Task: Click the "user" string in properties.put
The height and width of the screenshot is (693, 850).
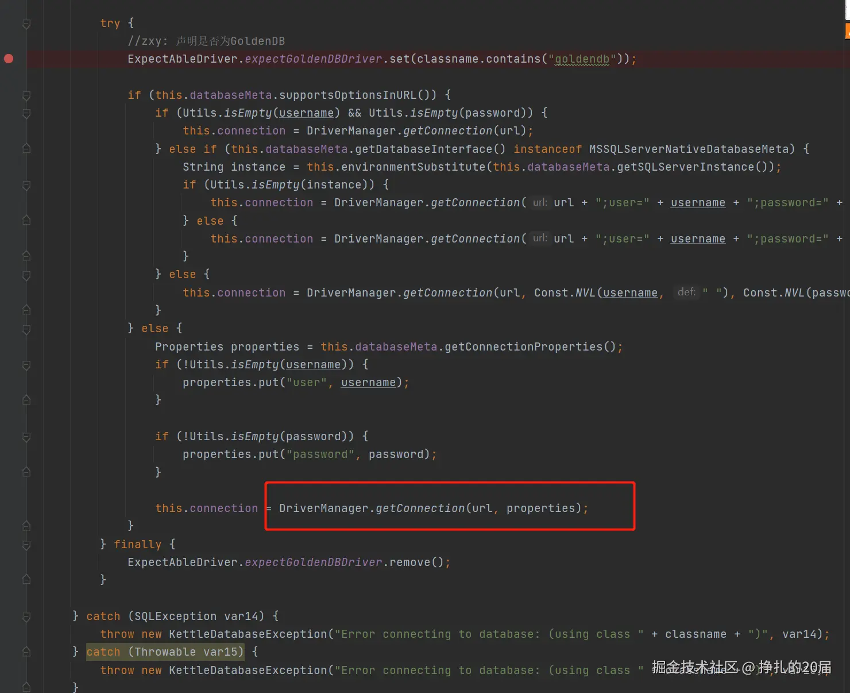Action: point(306,383)
